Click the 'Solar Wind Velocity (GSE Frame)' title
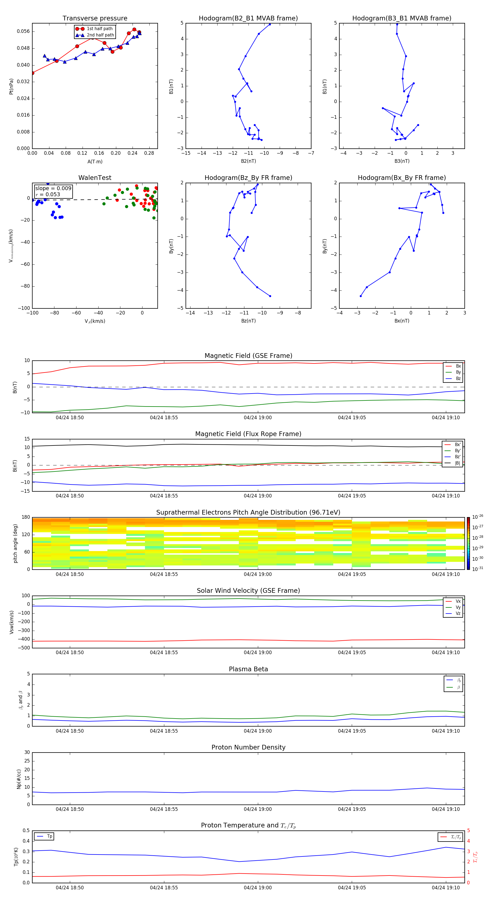The height and width of the screenshot is (912, 497). (248, 591)
